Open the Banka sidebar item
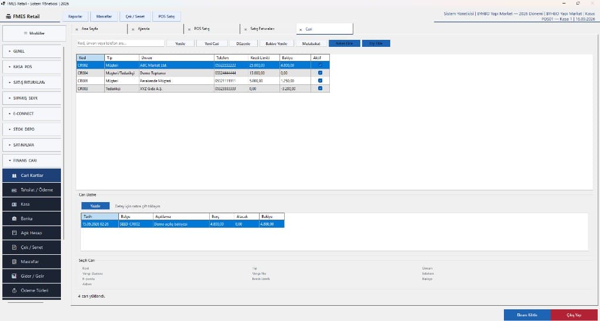The width and height of the screenshot is (600, 321). 32,219
